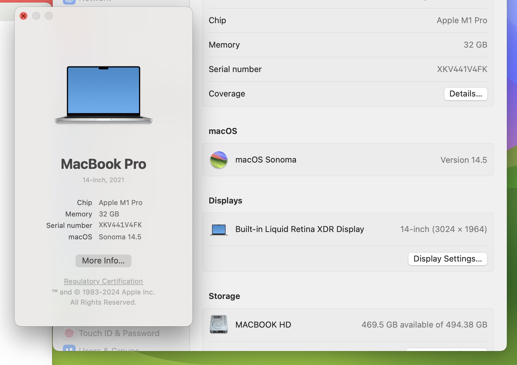
Task: Click the MACBOOK HD label
Action: [263, 325]
